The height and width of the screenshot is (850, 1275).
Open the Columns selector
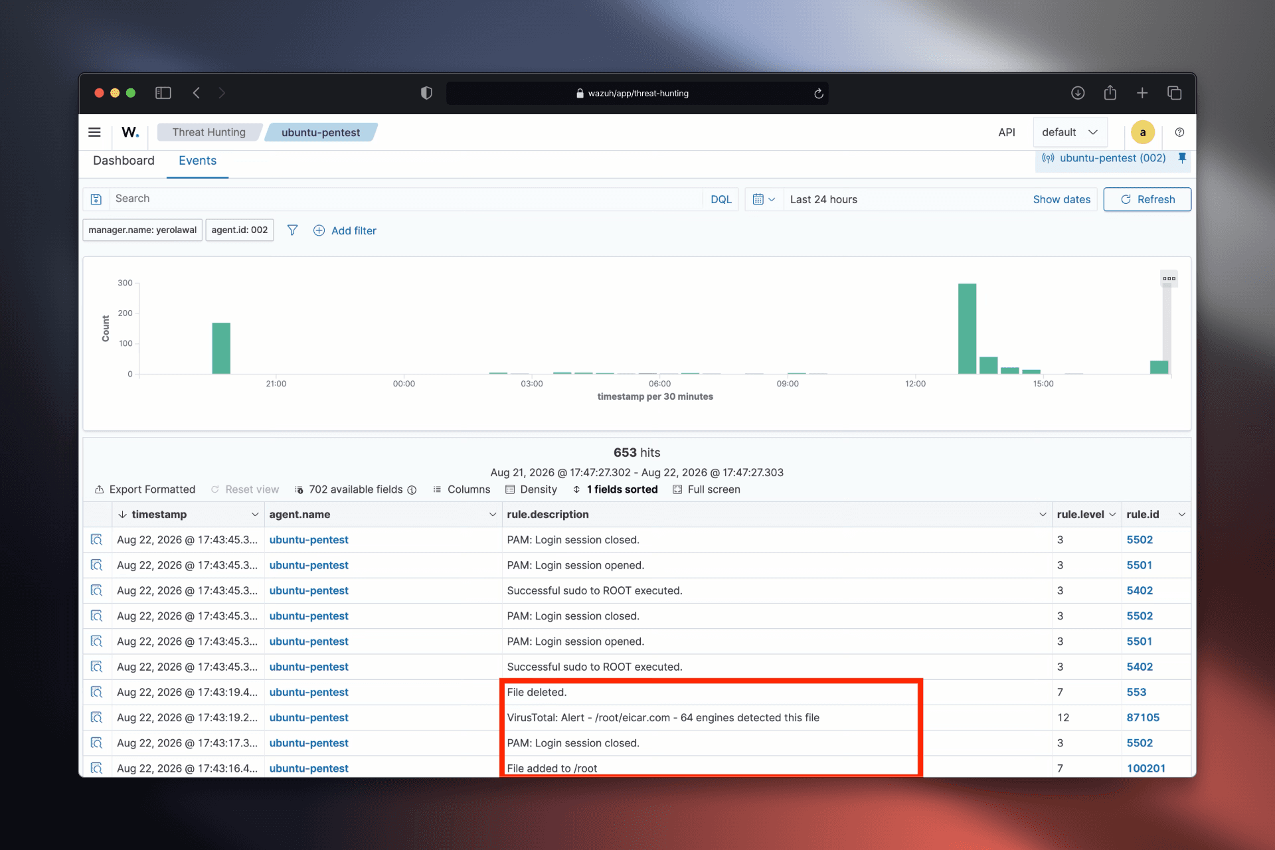click(462, 489)
